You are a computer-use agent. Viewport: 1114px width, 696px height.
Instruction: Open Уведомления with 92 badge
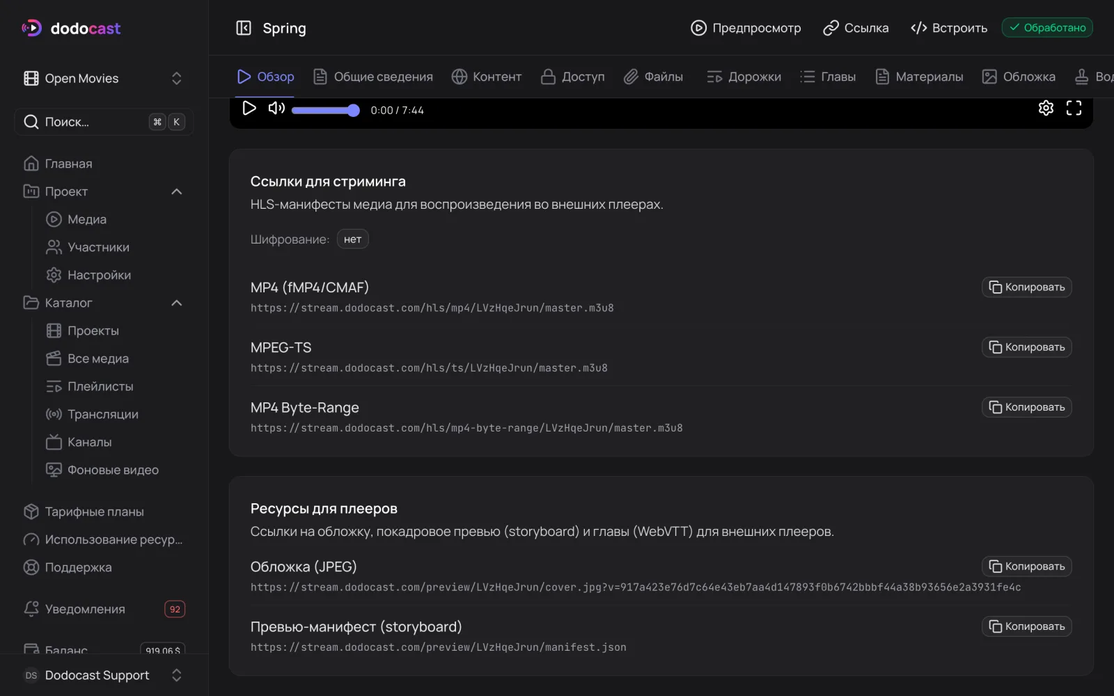coord(104,609)
